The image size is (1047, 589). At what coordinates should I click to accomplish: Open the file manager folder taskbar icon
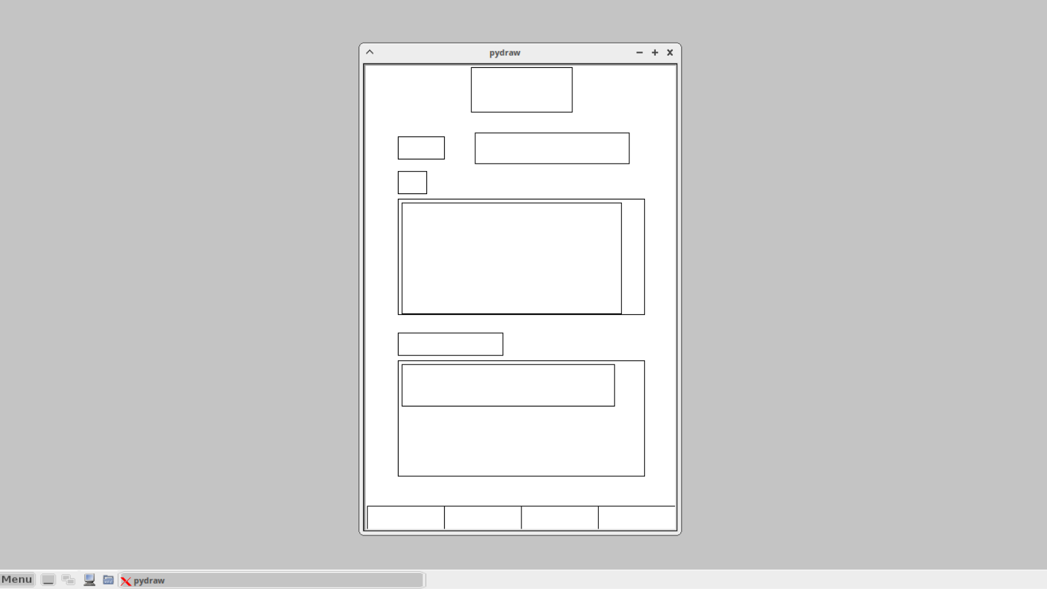pyautogui.click(x=108, y=579)
